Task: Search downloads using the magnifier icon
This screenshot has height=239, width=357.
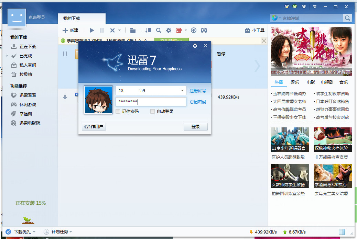Action: 158,30
